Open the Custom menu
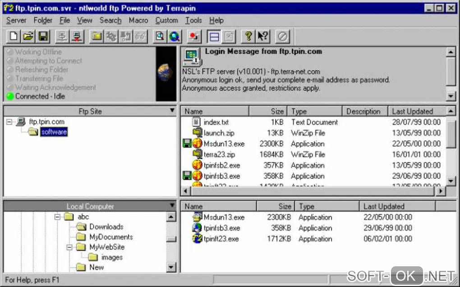 pos(166,21)
